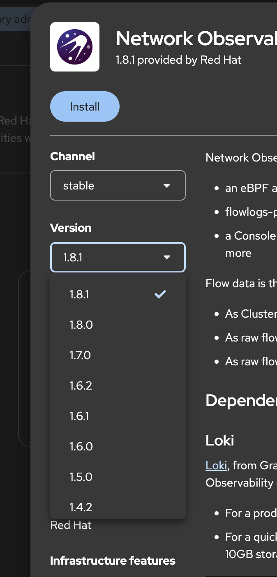Viewport: 277px width, 577px height.
Task: Choose version 1.6.0 from the list
Action: coord(81,447)
